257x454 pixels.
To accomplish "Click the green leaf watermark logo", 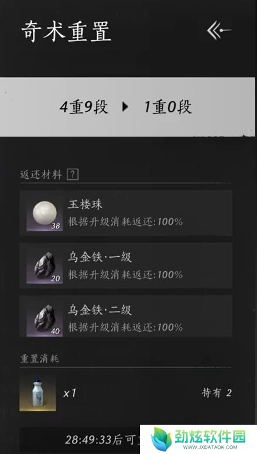I will pyautogui.click(x=162, y=439).
